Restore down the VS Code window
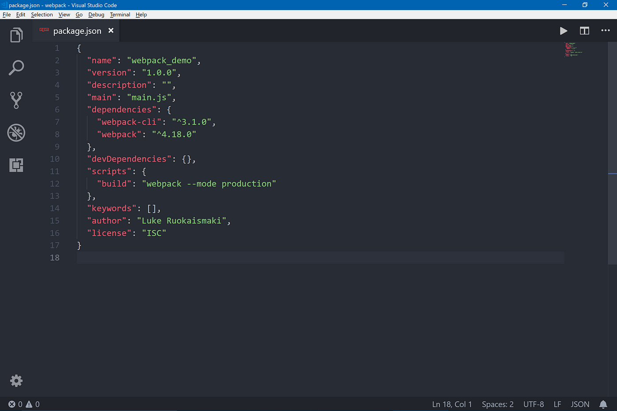Image resolution: width=617 pixels, height=411 pixels. (585, 5)
